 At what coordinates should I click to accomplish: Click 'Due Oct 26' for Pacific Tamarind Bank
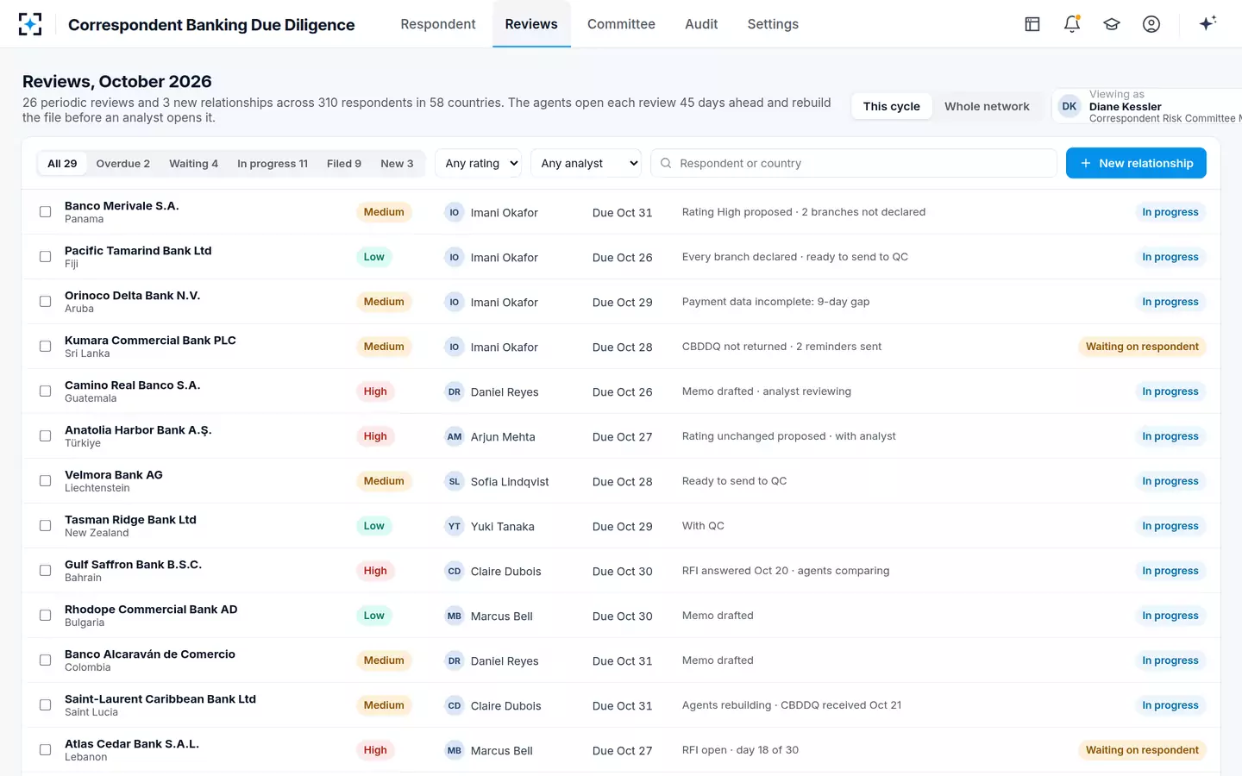622,257
